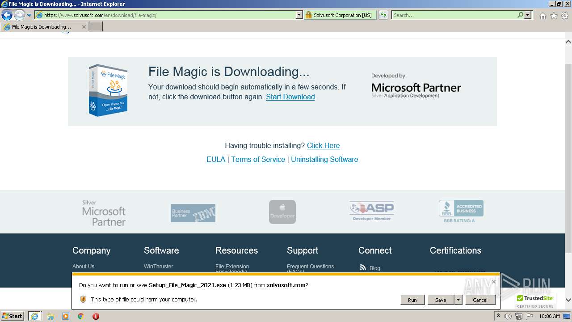
Task: Click the Silver Microsoft Partner badge
Action: click(104, 213)
